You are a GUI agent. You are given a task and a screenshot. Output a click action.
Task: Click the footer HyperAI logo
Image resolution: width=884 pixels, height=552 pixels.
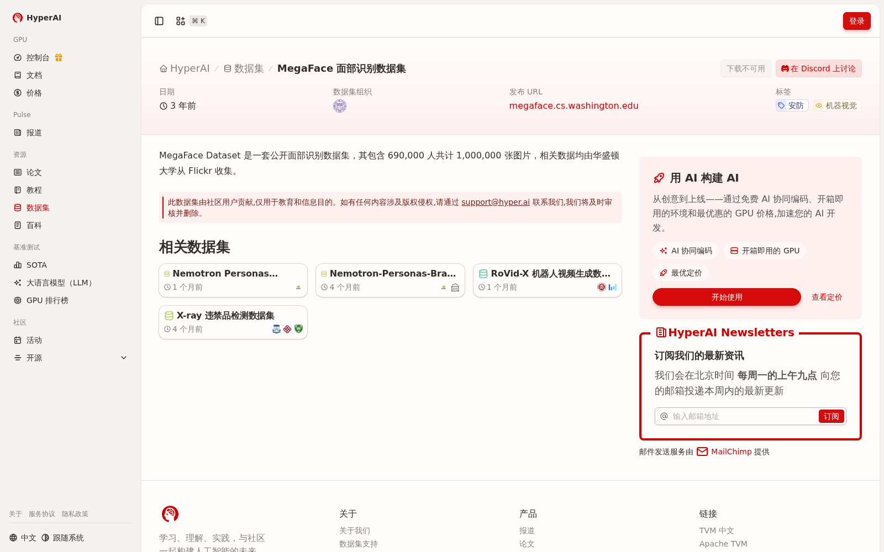tap(170, 514)
